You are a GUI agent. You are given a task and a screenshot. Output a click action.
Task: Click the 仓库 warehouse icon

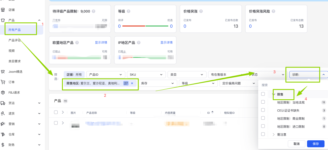[x=3, y=134]
